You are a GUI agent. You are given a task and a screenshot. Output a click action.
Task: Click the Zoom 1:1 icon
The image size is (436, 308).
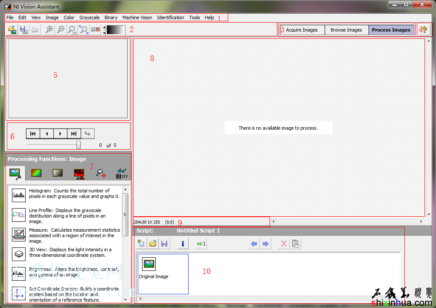(x=73, y=30)
